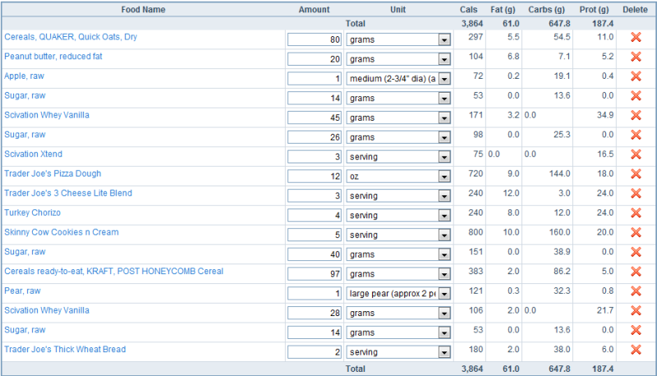Image resolution: width=657 pixels, height=376 pixels.
Task: Click the amount field for Peanut butter
Action: (x=315, y=59)
